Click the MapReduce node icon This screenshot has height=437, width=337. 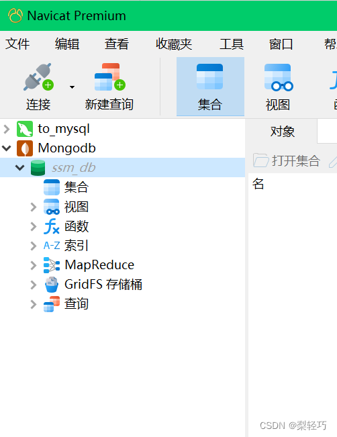(x=52, y=265)
